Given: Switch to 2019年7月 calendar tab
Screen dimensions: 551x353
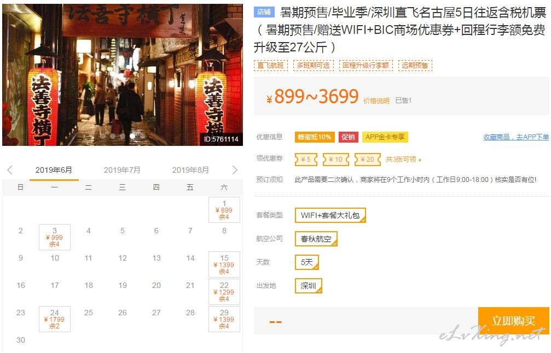Looking at the screenshot, I should (122, 170).
